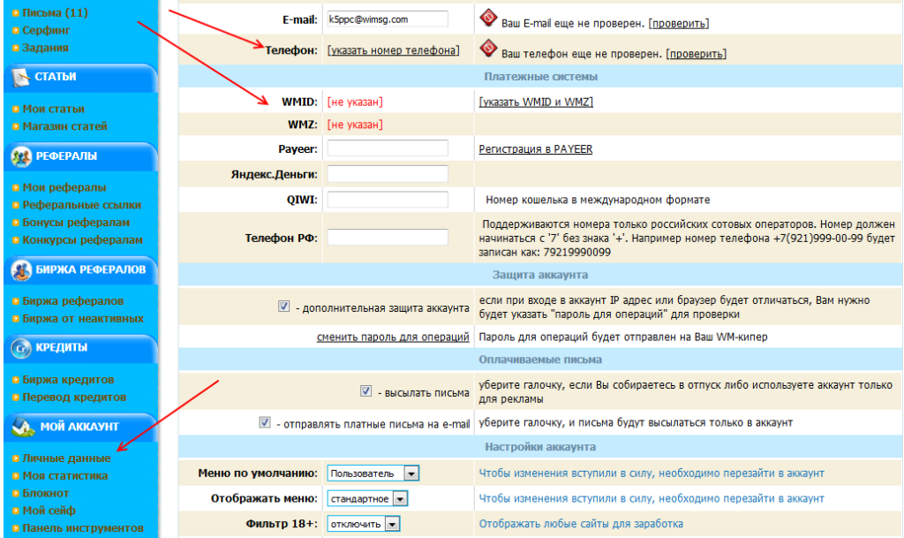Open Личные данные page
The height and width of the screenshot is (538, 904).
click(66, 458)
